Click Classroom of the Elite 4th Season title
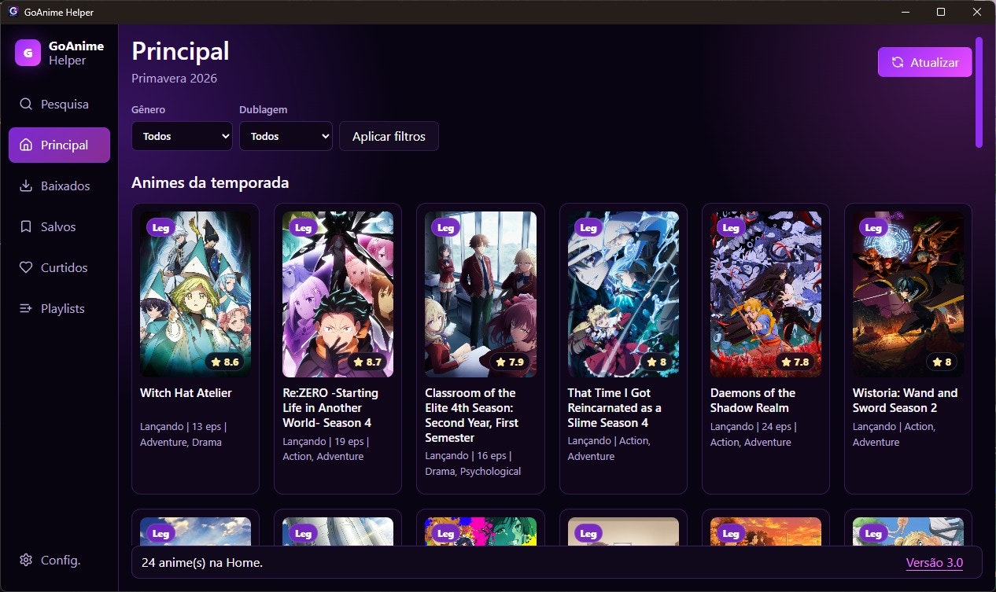Viewport: 996px width, 592px height. click(x=470, y=415)
